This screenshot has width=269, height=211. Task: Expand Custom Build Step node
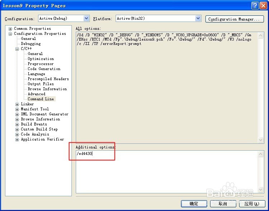click(x=17, y=129)
